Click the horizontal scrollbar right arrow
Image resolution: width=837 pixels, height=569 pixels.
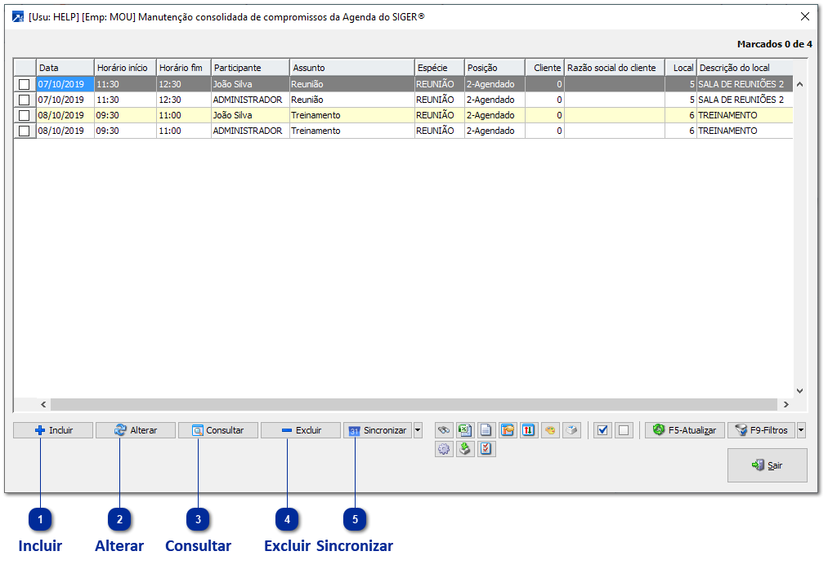click(x=786, y=404)
